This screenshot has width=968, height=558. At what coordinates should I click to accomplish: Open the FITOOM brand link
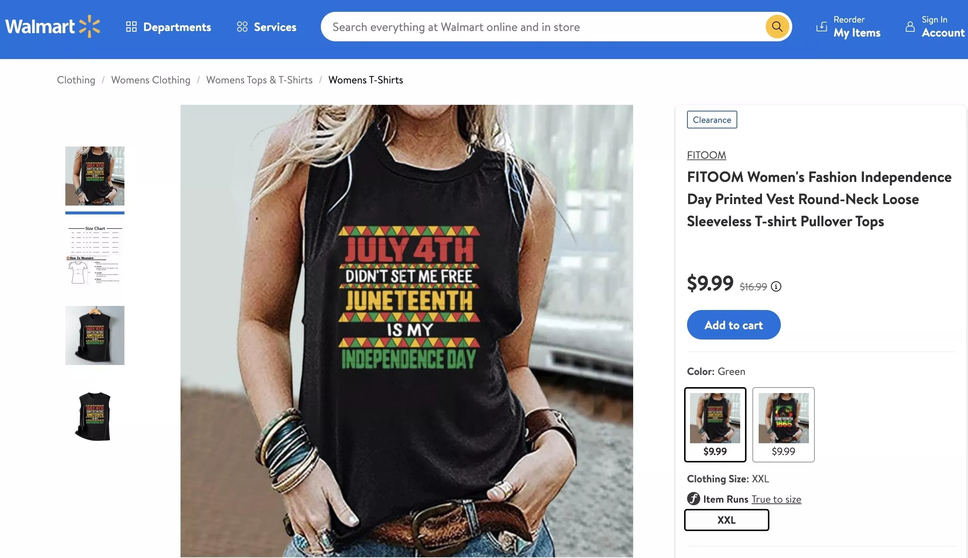(706, 155)
